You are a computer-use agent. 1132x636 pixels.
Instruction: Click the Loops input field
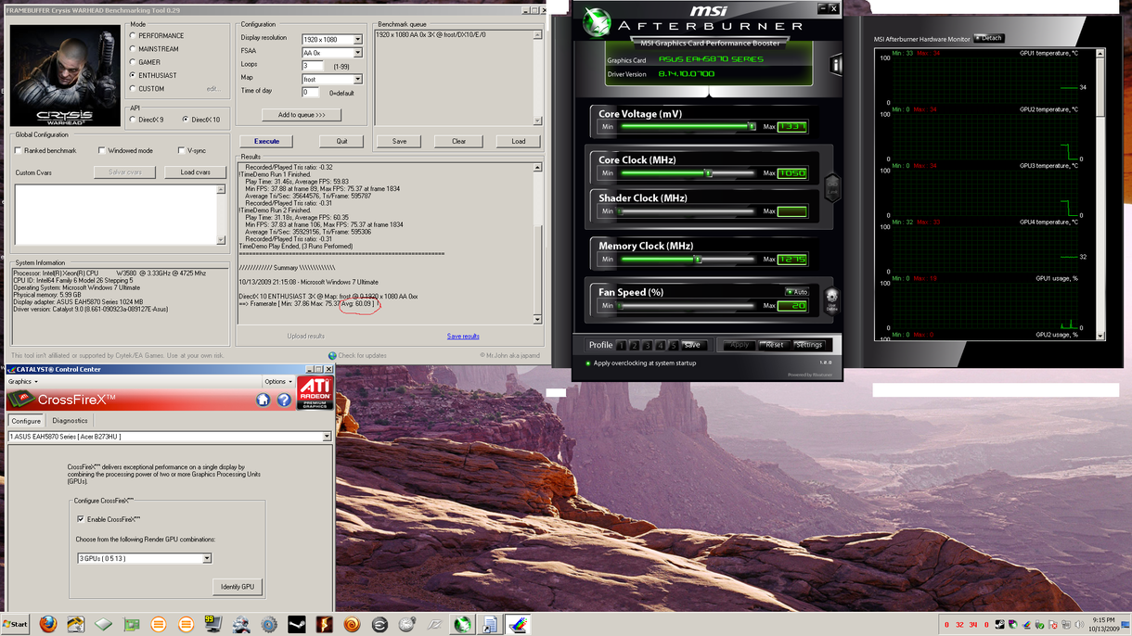[x=311, y=66]
